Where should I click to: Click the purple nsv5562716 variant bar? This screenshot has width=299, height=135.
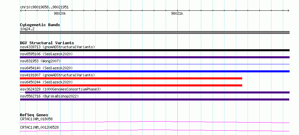pyautogui.click(x=155, y=99)
